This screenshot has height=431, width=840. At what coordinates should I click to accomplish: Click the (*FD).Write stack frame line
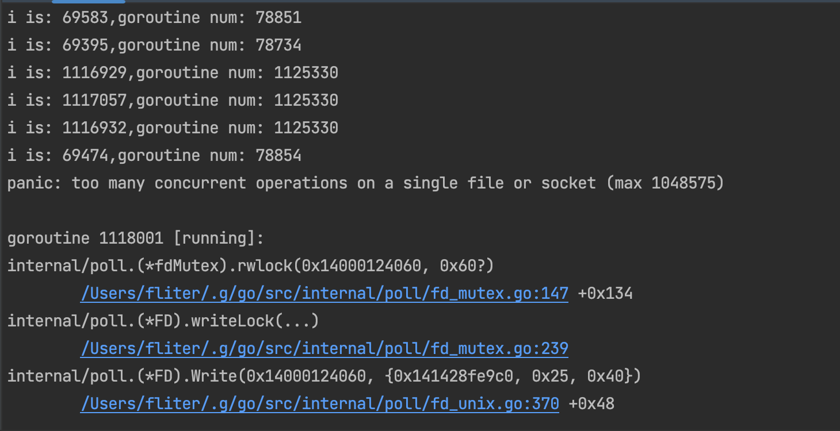[324, 376]
